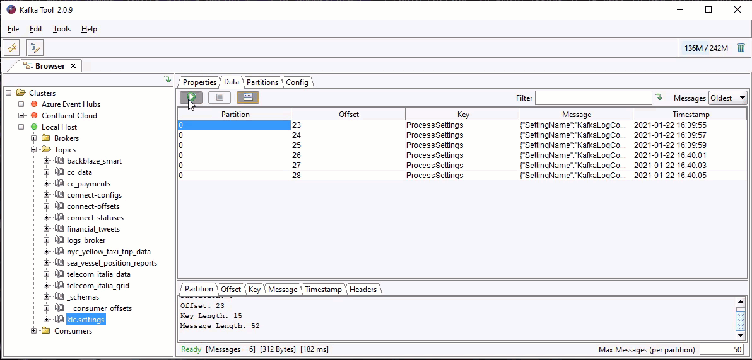Click the green play Retrieve Messages button
The height and width of the screenshot is (360, 752).
191,98
